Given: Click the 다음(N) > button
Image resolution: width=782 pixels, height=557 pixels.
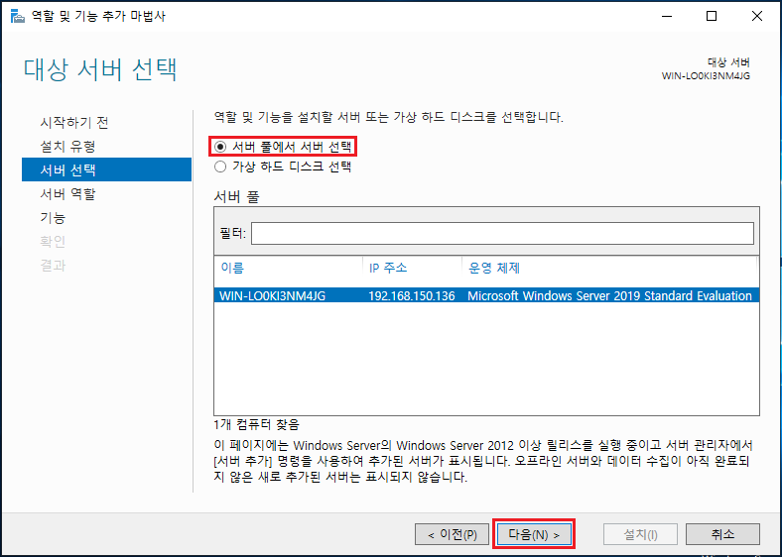Looking at the screenshot, I should (x=534, y=534).
